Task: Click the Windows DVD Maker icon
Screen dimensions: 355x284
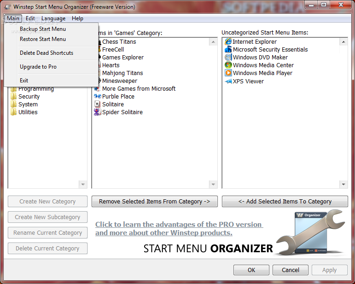Action: (228, 57)
